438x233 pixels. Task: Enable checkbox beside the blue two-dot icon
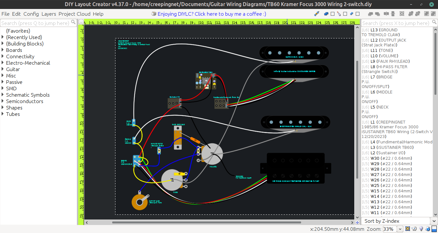coord(358,14)
